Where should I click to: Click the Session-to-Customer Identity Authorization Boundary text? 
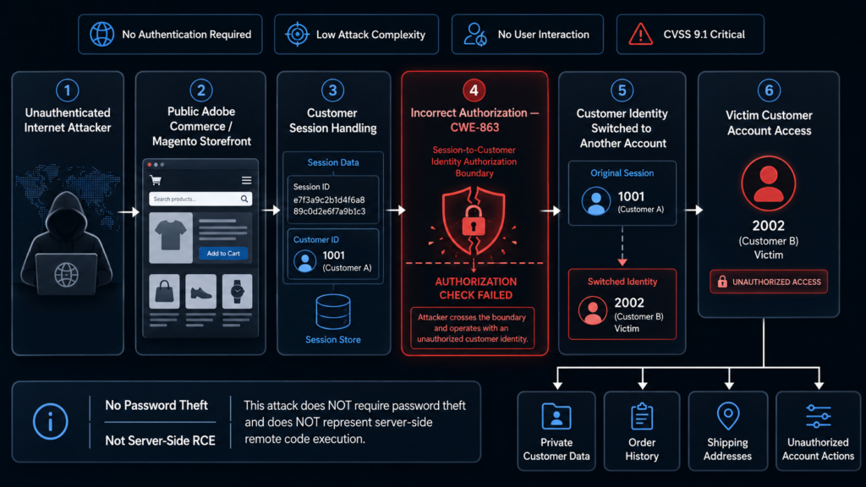[x=474, y=161]
